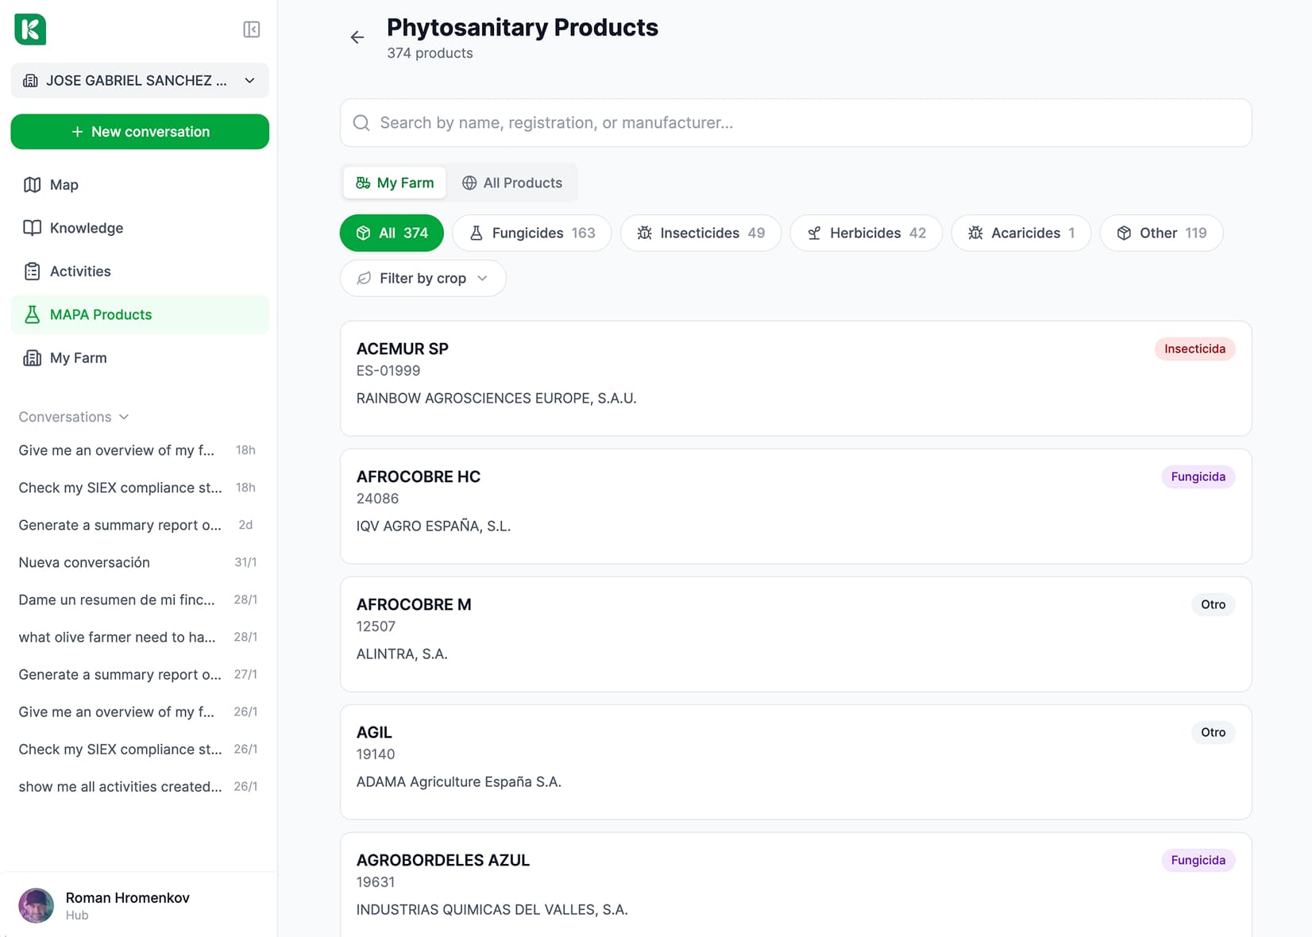The image size is (1312, 937).
Task: Open the conversation Nueva conversación
Action: coord(83,562)
